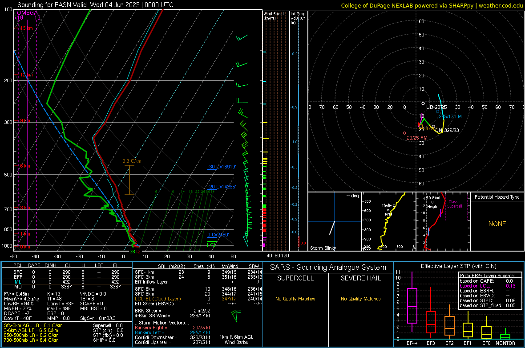The image size is (525, 348).
Task: Click the 'Corfidi Downshear =' row
Action: (173, 337)
